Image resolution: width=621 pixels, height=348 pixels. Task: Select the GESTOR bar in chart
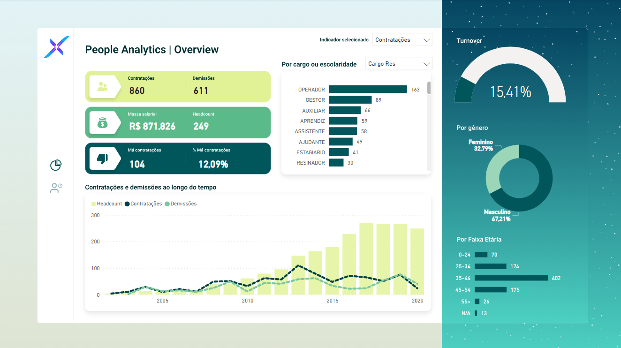350,100
